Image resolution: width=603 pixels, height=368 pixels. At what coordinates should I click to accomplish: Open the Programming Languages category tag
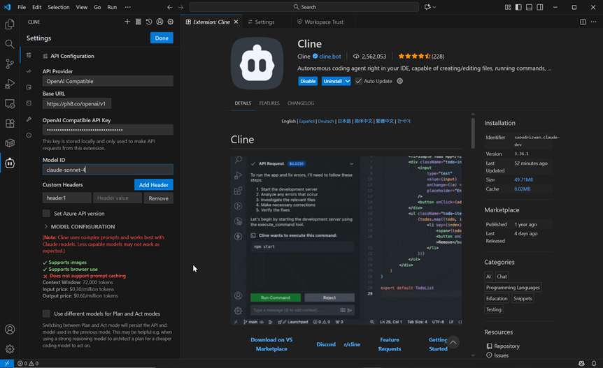[513, 288]
